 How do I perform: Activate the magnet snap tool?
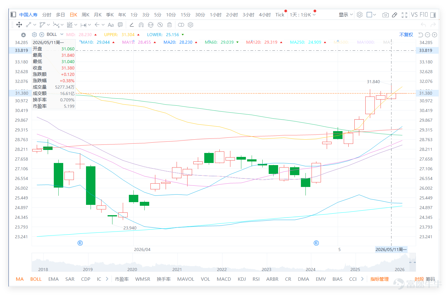click(141, 25)
